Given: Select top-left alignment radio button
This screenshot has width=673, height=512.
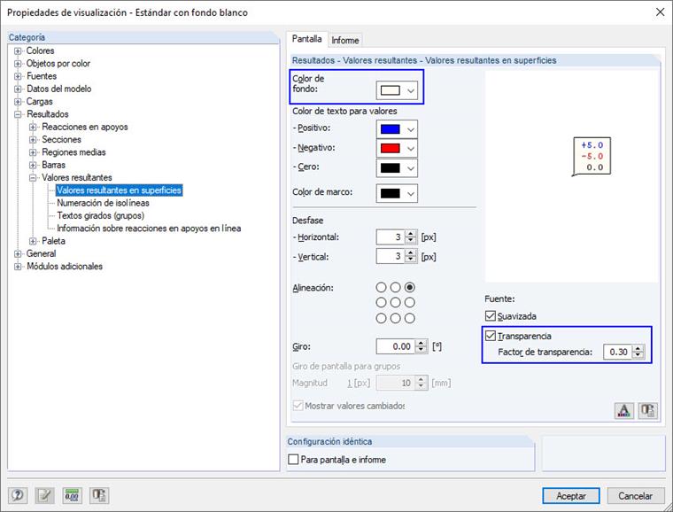Looking at the screenshot, I should coord(381,287).
